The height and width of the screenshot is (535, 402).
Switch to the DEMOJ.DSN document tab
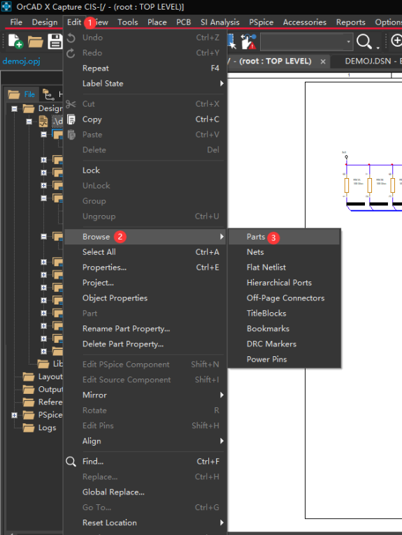[368, 61]
